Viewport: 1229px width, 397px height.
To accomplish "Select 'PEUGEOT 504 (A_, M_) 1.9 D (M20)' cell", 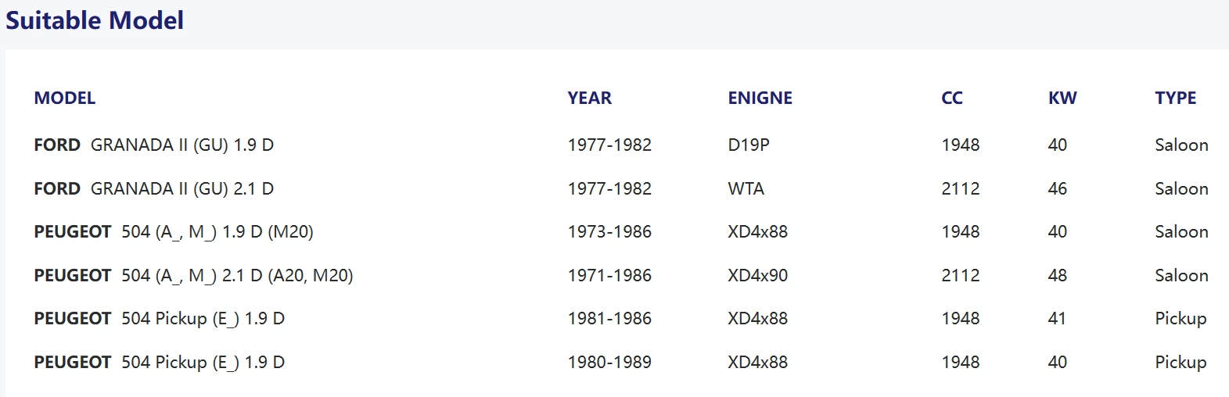I will (174, 232).
